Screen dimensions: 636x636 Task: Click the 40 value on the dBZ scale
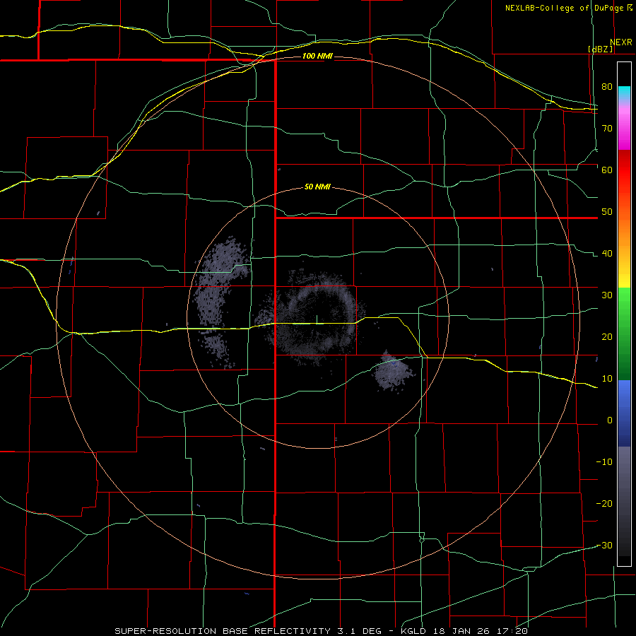[607, 254]
